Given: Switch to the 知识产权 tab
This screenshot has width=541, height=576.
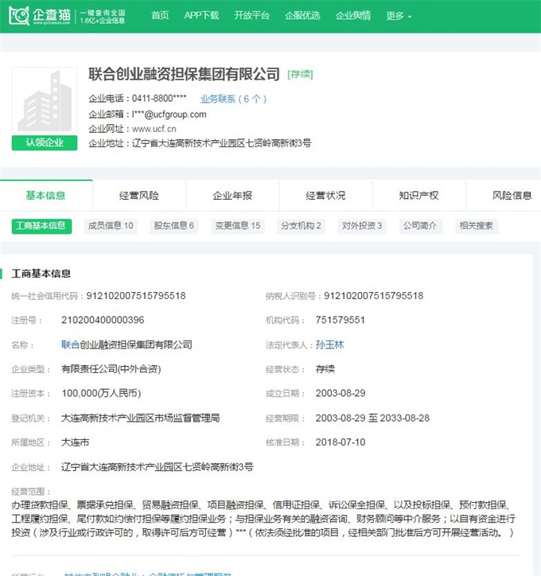Looking at the screenshot, I should point(419,196).
